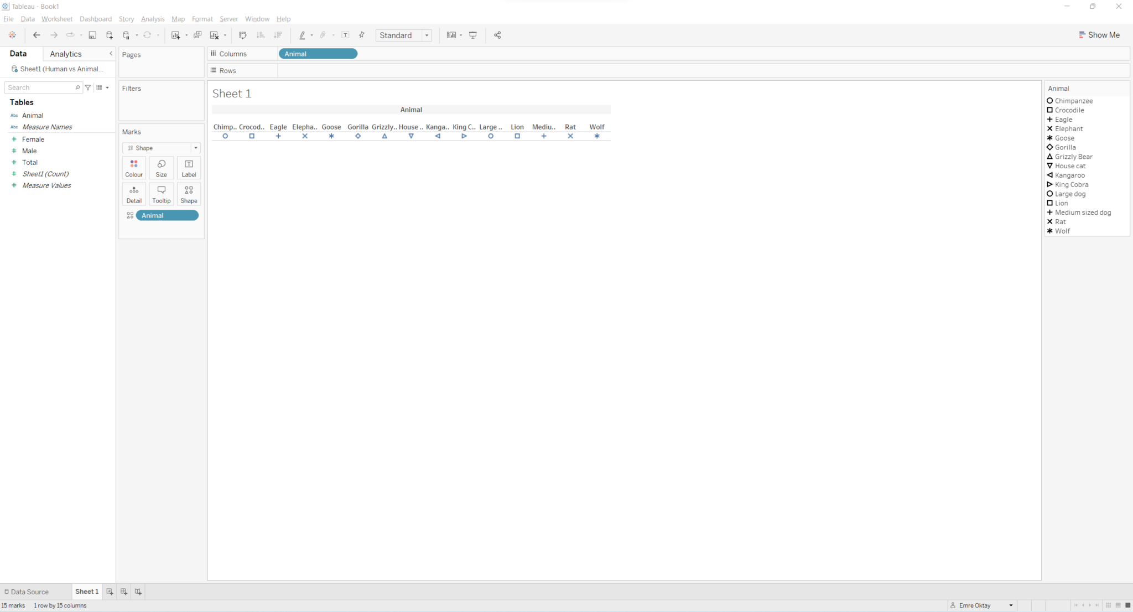Click the Show Mark Labels icon
The width and height of the screenshot is (1133, 612).
(x=346, y=35)
